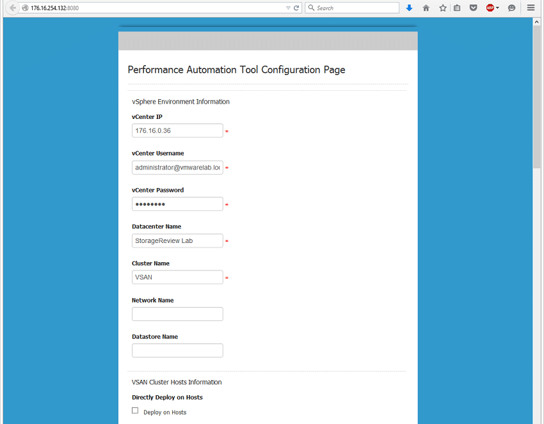Viewport: 544px width, 424px height.
Task: Click the empty Datastore Name field
Action: click(177, 350)
